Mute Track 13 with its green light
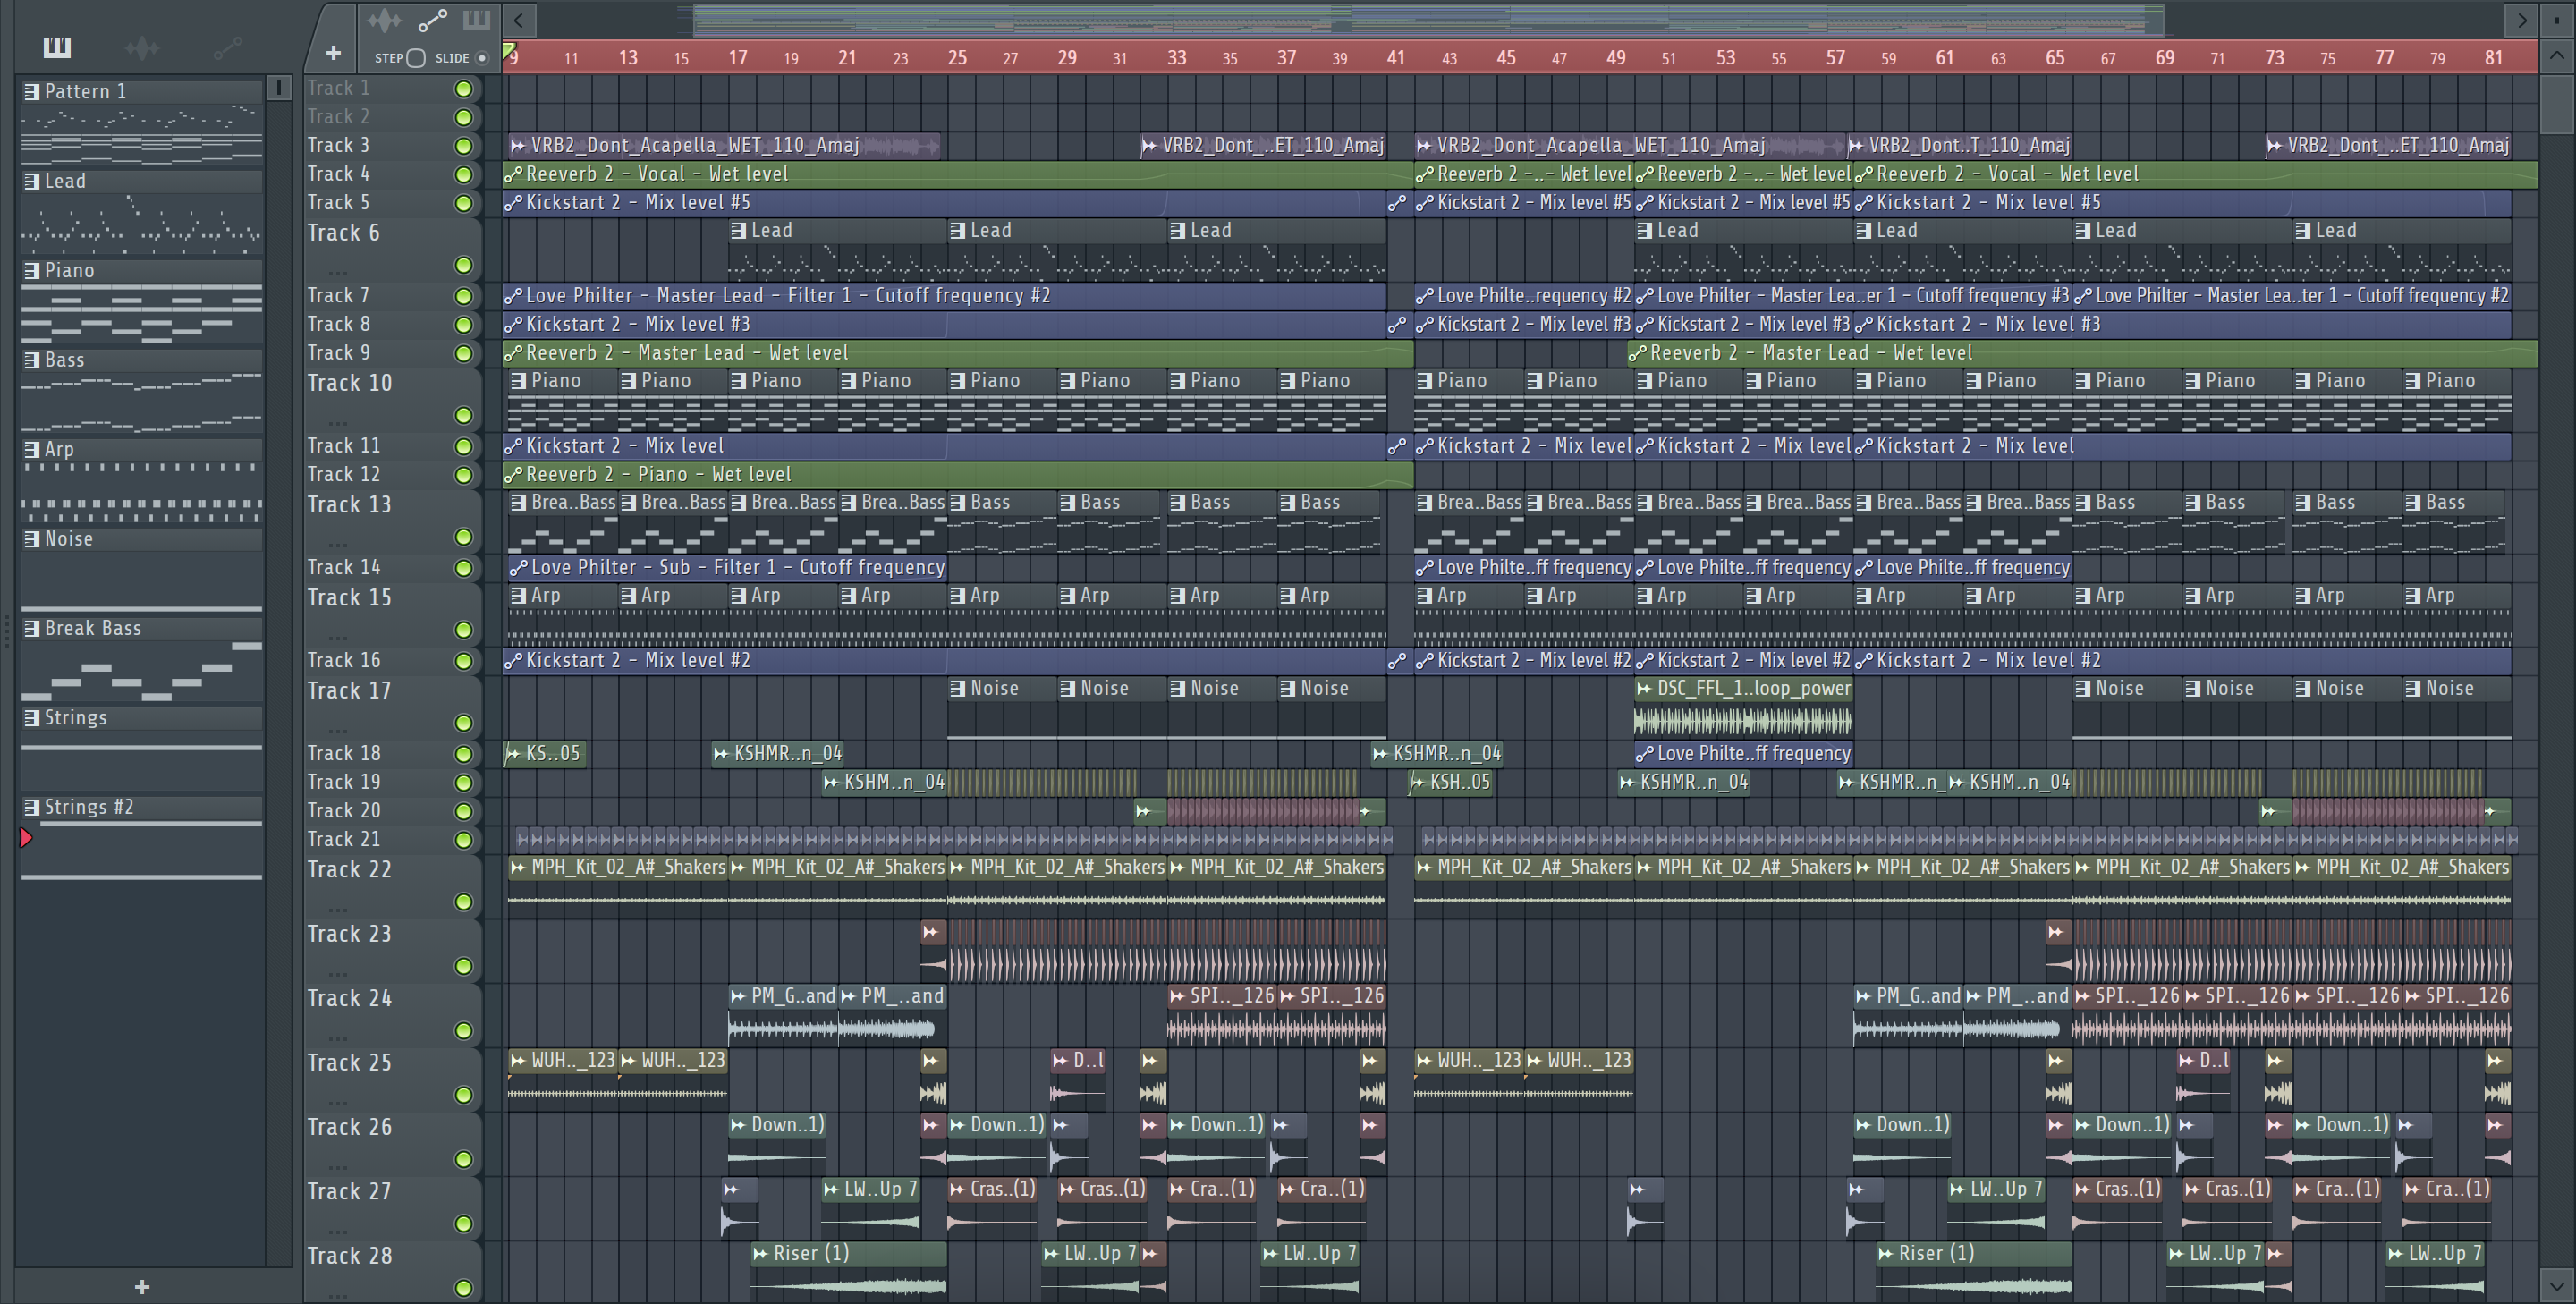This screenshot has width=2576, height=1304. 463,537
